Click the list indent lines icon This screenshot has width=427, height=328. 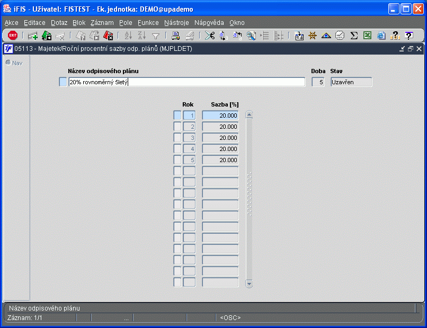coord(265,36)
